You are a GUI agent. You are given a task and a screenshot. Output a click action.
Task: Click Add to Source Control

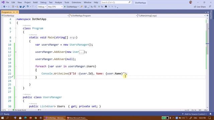coord(194,114)
